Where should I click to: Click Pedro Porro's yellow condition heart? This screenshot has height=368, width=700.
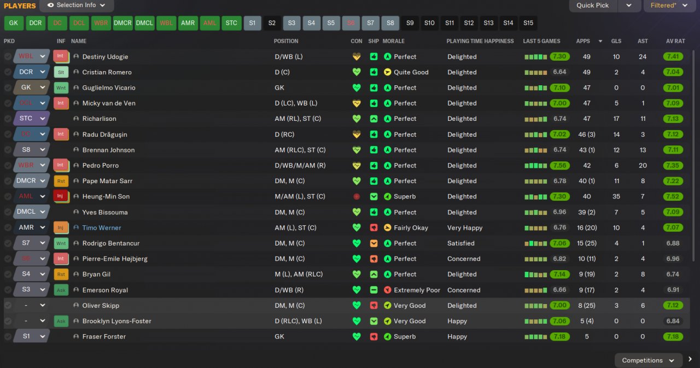[357, 165]
